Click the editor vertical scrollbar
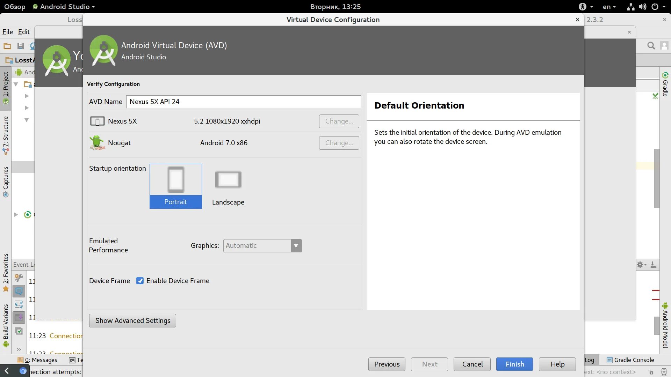Screen dimensions: 671x377 point(657,178)
